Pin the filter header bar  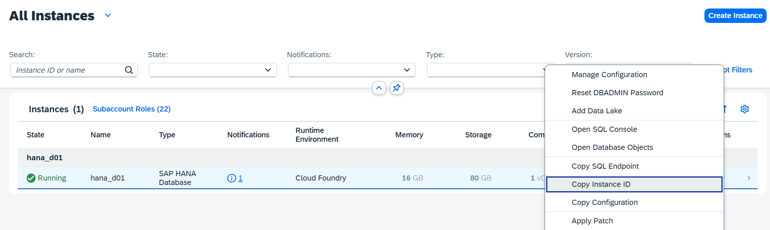(396, 88)
